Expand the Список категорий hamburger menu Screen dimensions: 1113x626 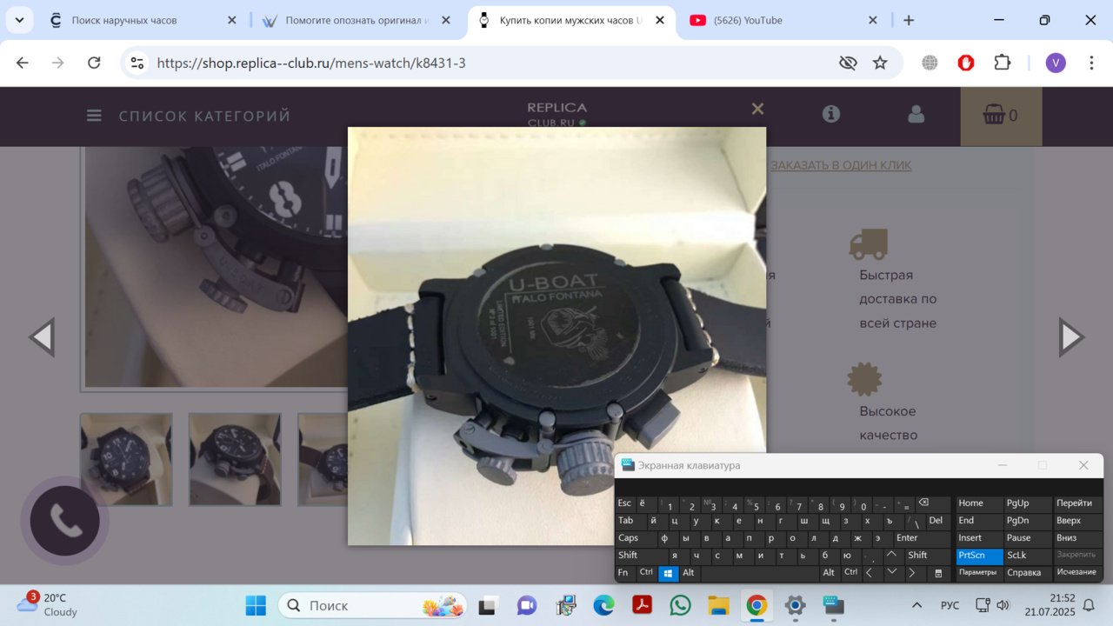pos(94,116)
